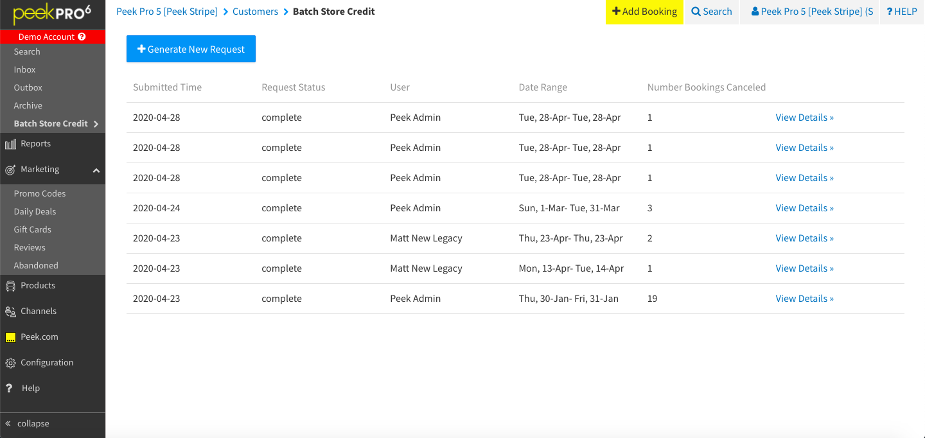The height and width of the screenshot is (438, 925).
Task: Go to Peek Pro 5 breadcrumb link
Action: point(167,12)
